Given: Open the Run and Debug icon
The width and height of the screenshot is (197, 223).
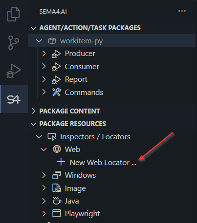Looking at the screenshot, I should [14, 71].
